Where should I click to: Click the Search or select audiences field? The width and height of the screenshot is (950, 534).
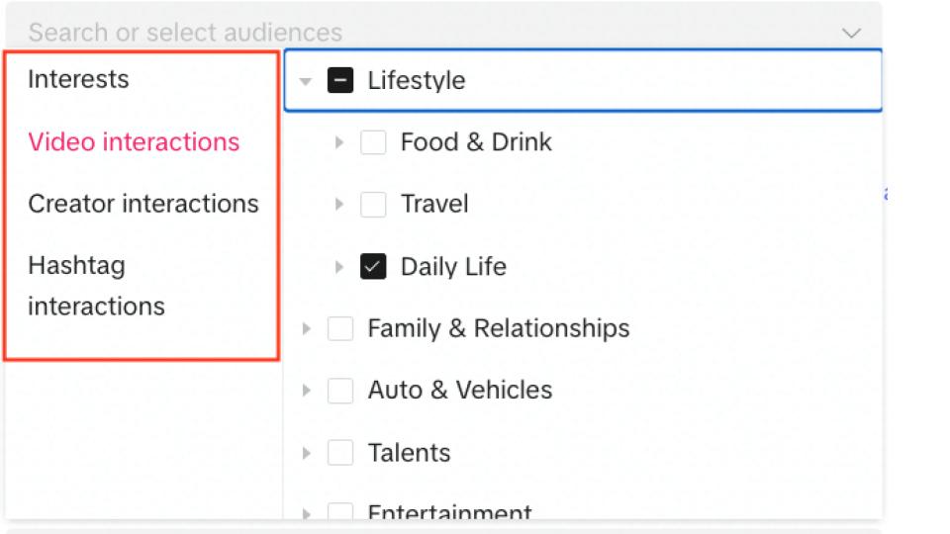(396, 33)
